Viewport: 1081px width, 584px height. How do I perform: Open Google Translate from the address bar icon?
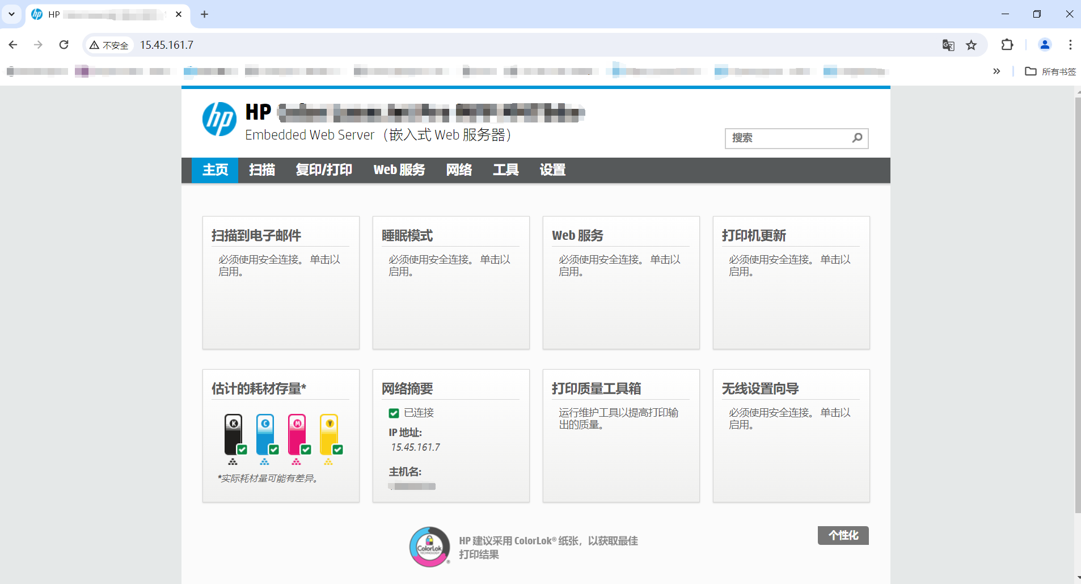click(947, 45)
